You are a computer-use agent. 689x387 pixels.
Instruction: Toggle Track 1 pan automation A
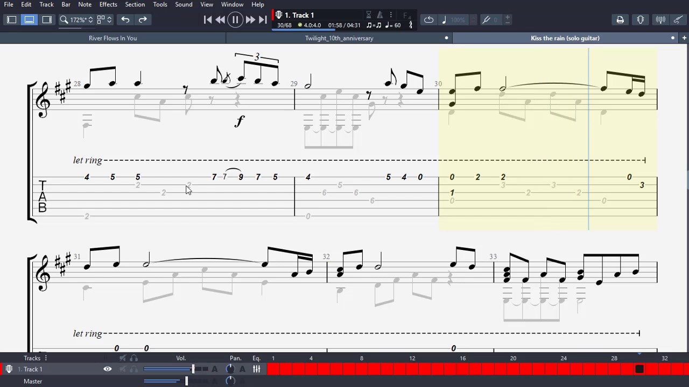coord(242,369)
